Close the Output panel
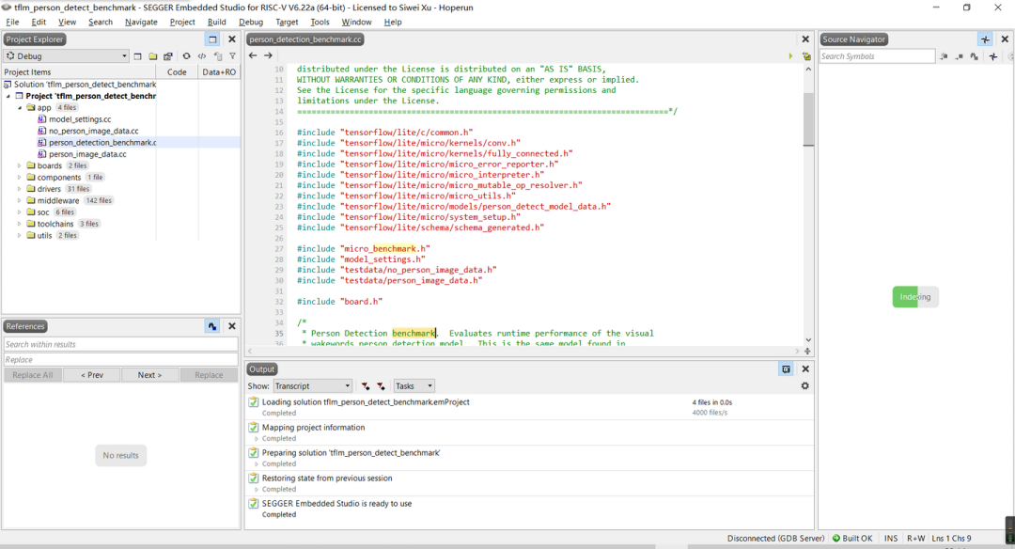This screenshot has width=1015, height=549. point(805,369)
